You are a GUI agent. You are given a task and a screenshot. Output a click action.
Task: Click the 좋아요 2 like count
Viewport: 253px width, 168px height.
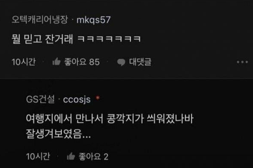click(x=94, y=156)
